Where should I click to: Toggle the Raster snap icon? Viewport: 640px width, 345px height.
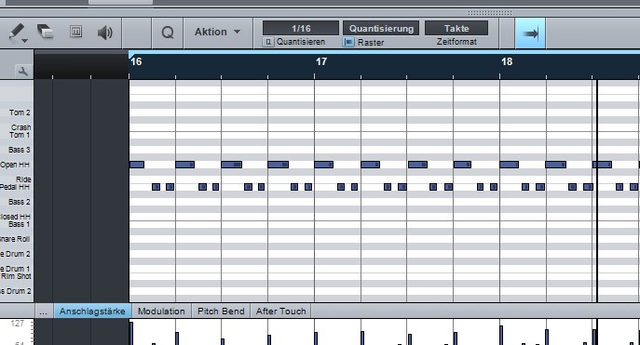[348, 42]
